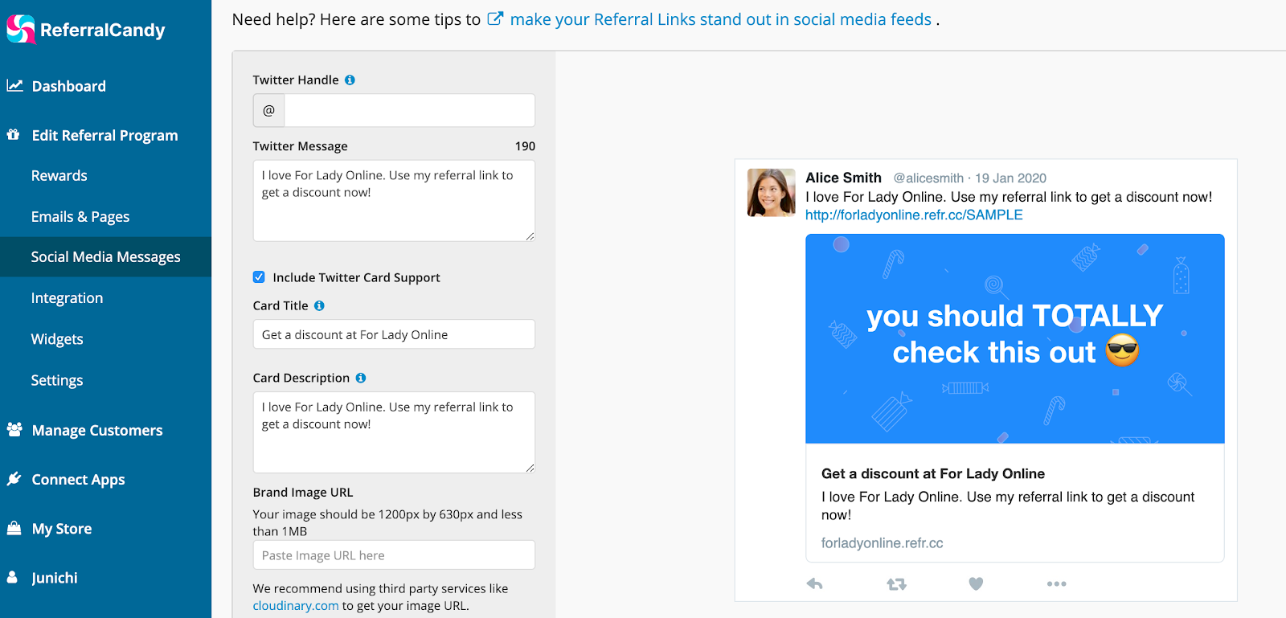Click the Card Description info icon
This screenshot has width=1286, height=618.
[x=361, y=378]
